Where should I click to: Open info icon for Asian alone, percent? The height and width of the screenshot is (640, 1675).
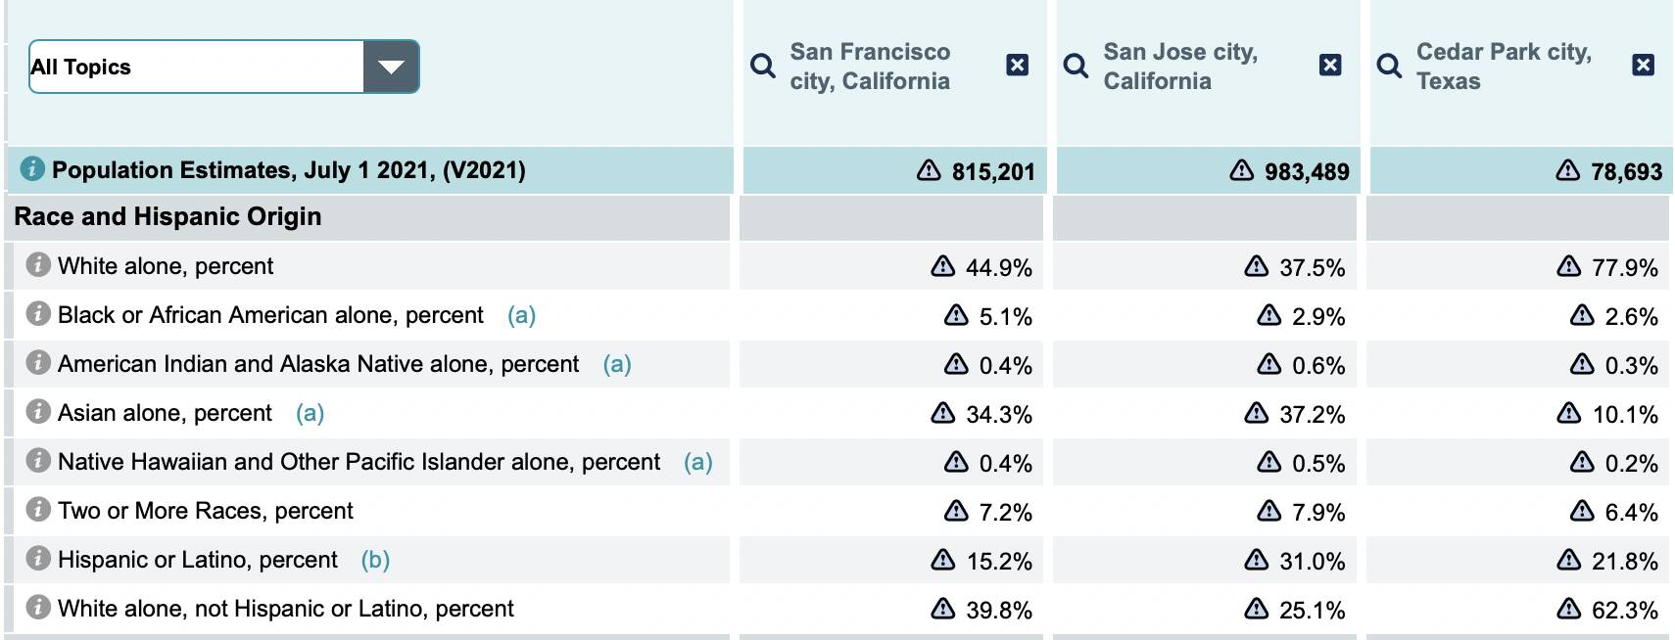tap(38, 411)
